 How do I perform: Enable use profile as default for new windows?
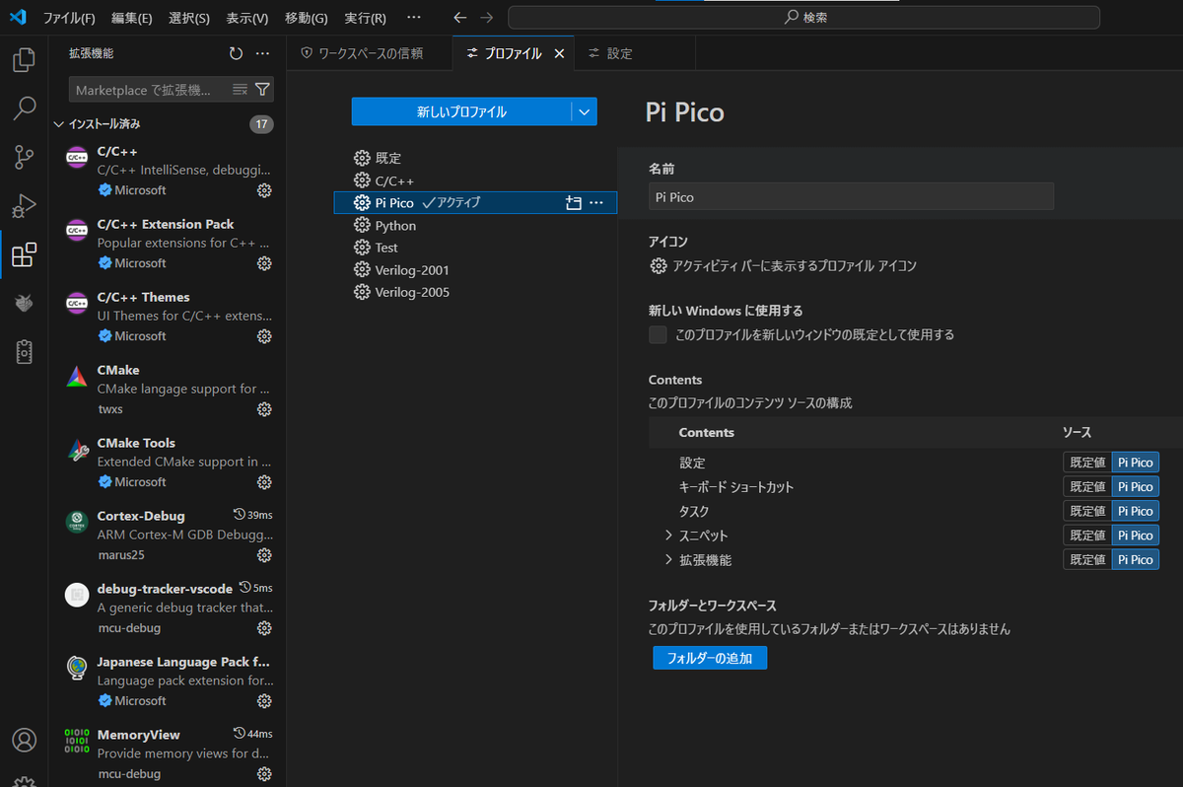click(x=658, y=335)
